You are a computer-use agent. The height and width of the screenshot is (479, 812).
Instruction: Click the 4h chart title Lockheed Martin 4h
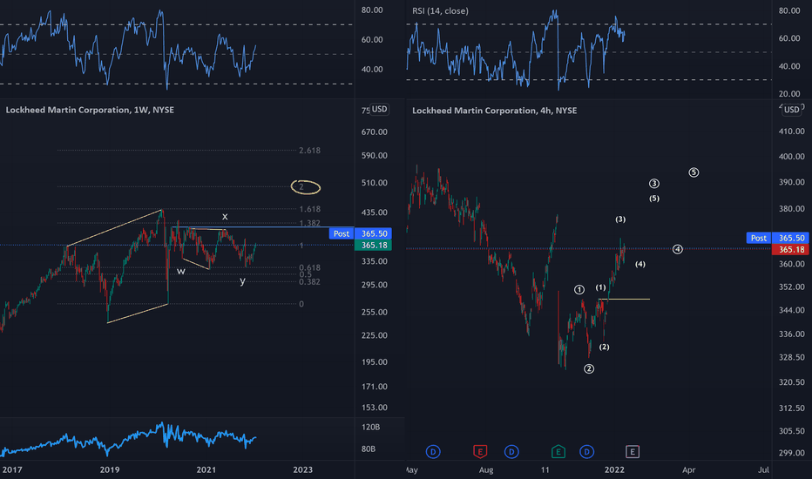[495, 111]
